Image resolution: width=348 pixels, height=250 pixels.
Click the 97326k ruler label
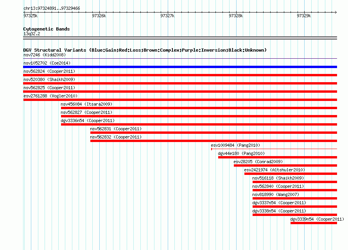(99, 16)
